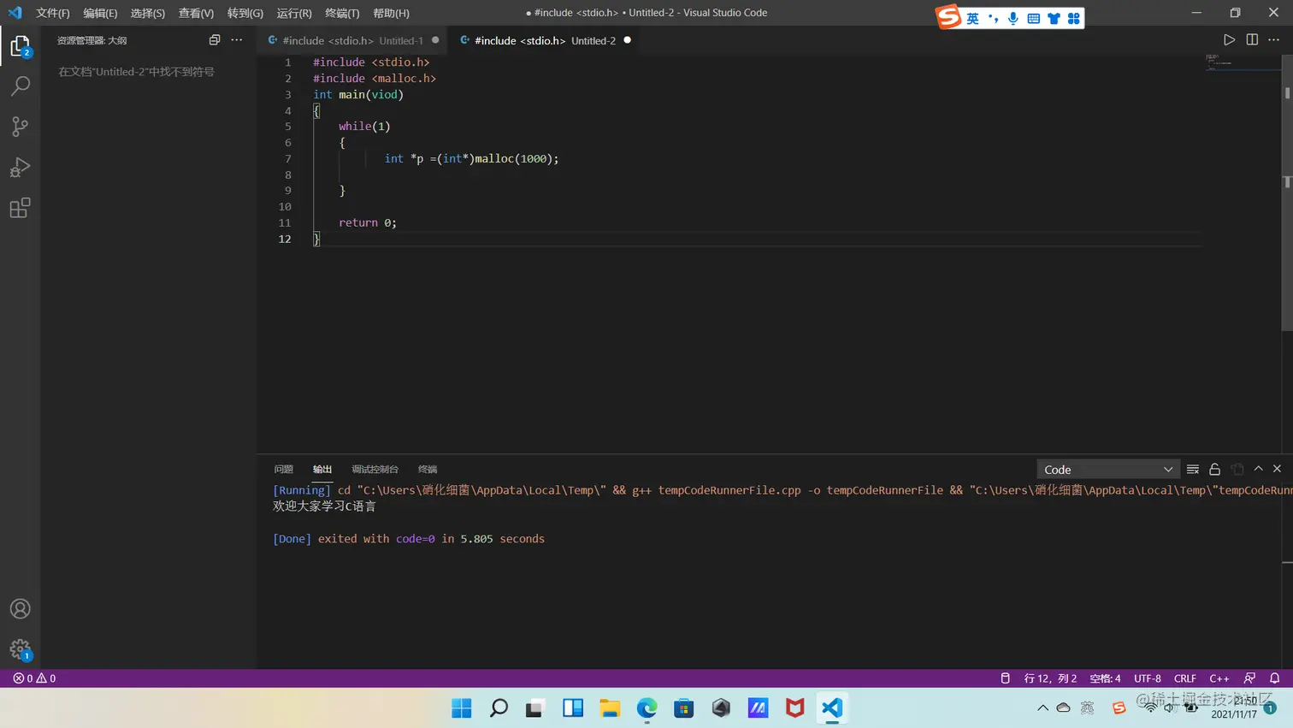The height and width of the screenshot is (728, 1293).
Task: Maximize the bottom panel size
Action: coord(1258,469)
